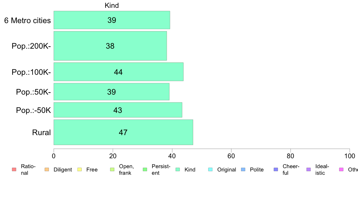Click the Cheerful legend swatch
358x221 pixels.
[276, 169]
